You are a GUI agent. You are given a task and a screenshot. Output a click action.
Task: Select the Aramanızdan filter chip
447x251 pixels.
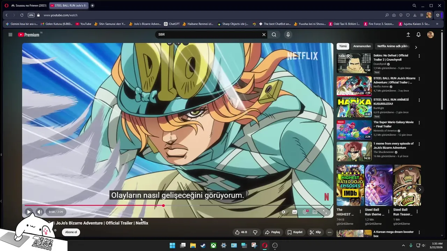(362, 46)
